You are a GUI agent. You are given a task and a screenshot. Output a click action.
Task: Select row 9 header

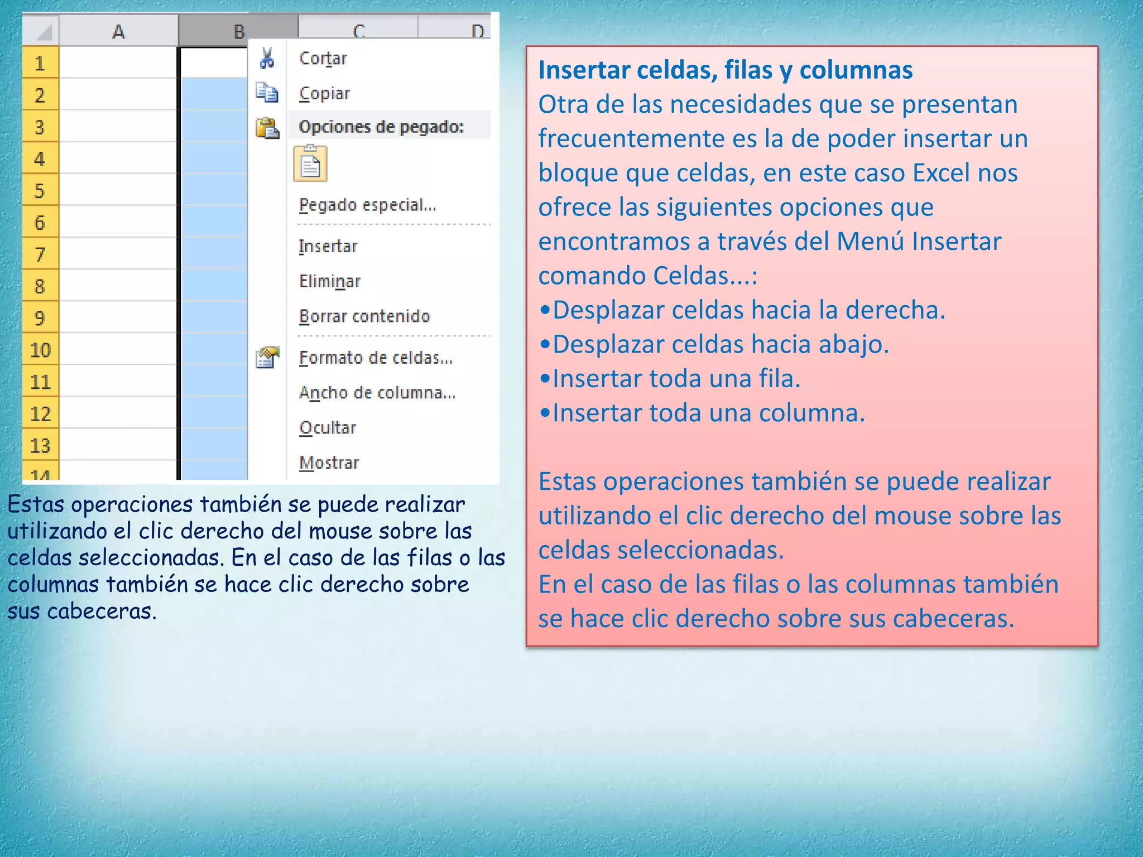coord(40,317)
